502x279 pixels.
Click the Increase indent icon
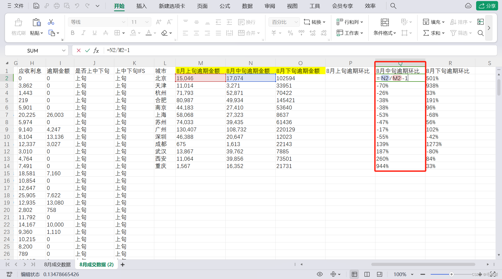click(x=229, y=22)
